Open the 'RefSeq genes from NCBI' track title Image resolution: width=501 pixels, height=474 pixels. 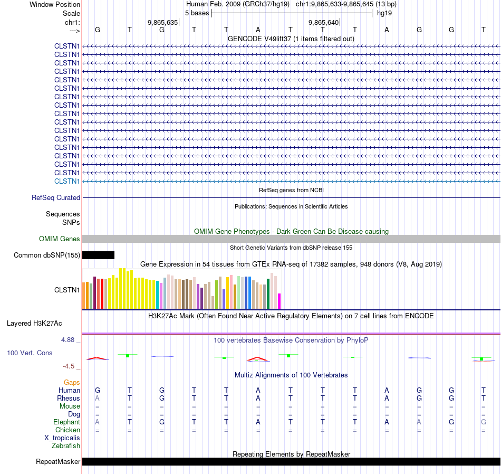click(291, 190)
